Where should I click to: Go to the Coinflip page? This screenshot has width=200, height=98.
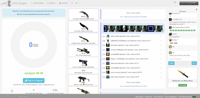click(51, 3)
